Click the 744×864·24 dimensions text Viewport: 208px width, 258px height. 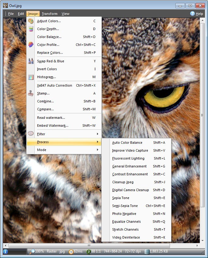click(x=113, y=251)
